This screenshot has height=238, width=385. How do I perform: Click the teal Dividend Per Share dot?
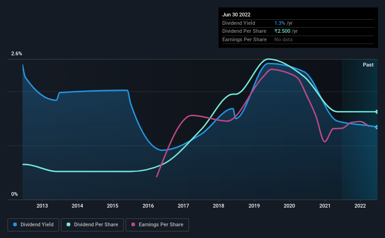[68, 224]
